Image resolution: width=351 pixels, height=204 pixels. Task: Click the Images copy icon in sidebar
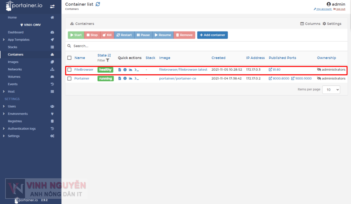click(52, 62)
